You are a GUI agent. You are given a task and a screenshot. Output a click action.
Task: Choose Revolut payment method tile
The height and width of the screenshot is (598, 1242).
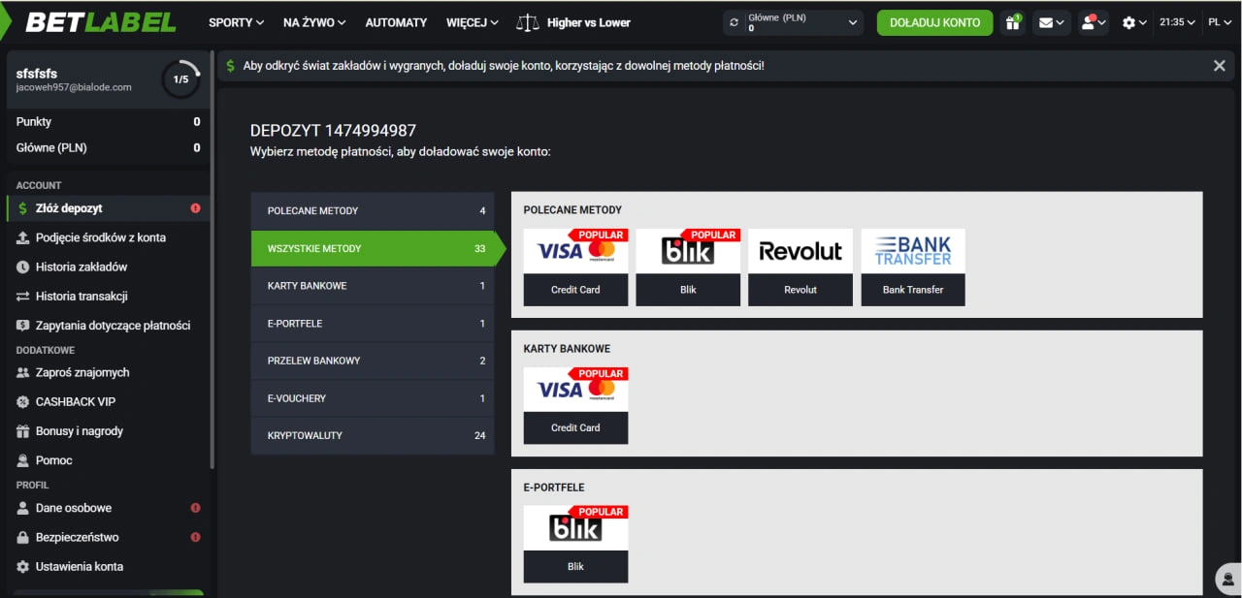[x=801, y=267]
